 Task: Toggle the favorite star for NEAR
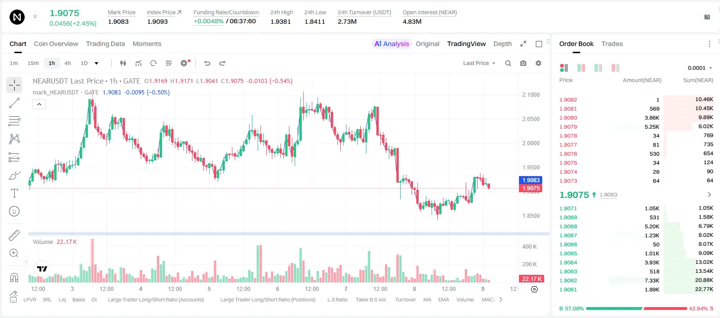coord(35,17)
